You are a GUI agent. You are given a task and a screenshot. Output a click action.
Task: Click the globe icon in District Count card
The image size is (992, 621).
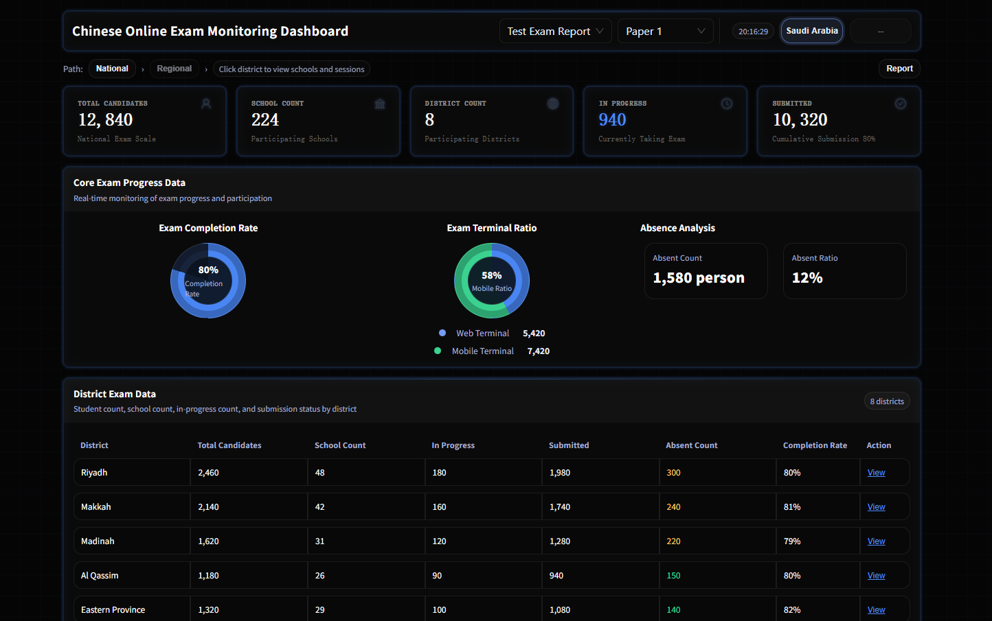point(553,104)
